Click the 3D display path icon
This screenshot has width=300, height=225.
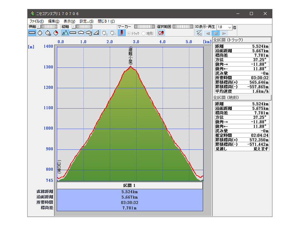click(199, 33)
